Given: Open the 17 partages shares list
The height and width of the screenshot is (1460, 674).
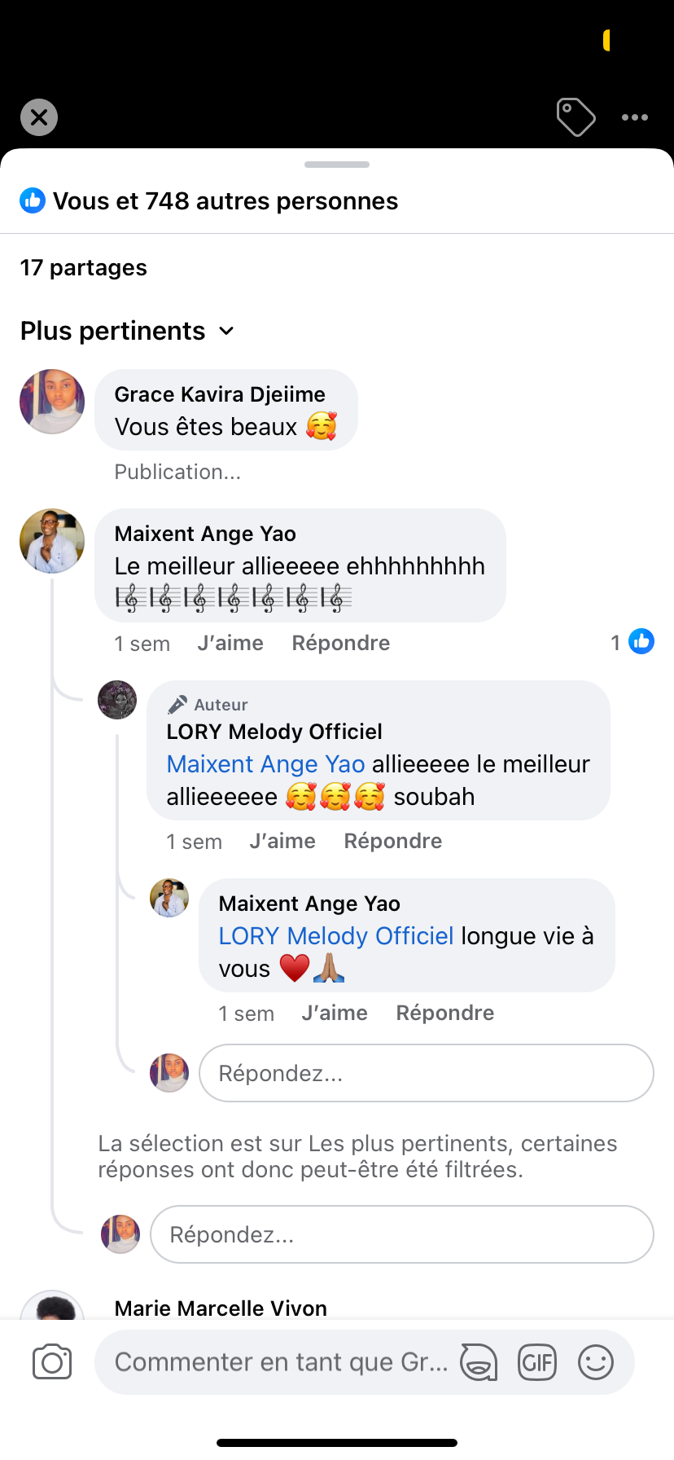Looking at the screenshot, I should [x=84, y=267].
